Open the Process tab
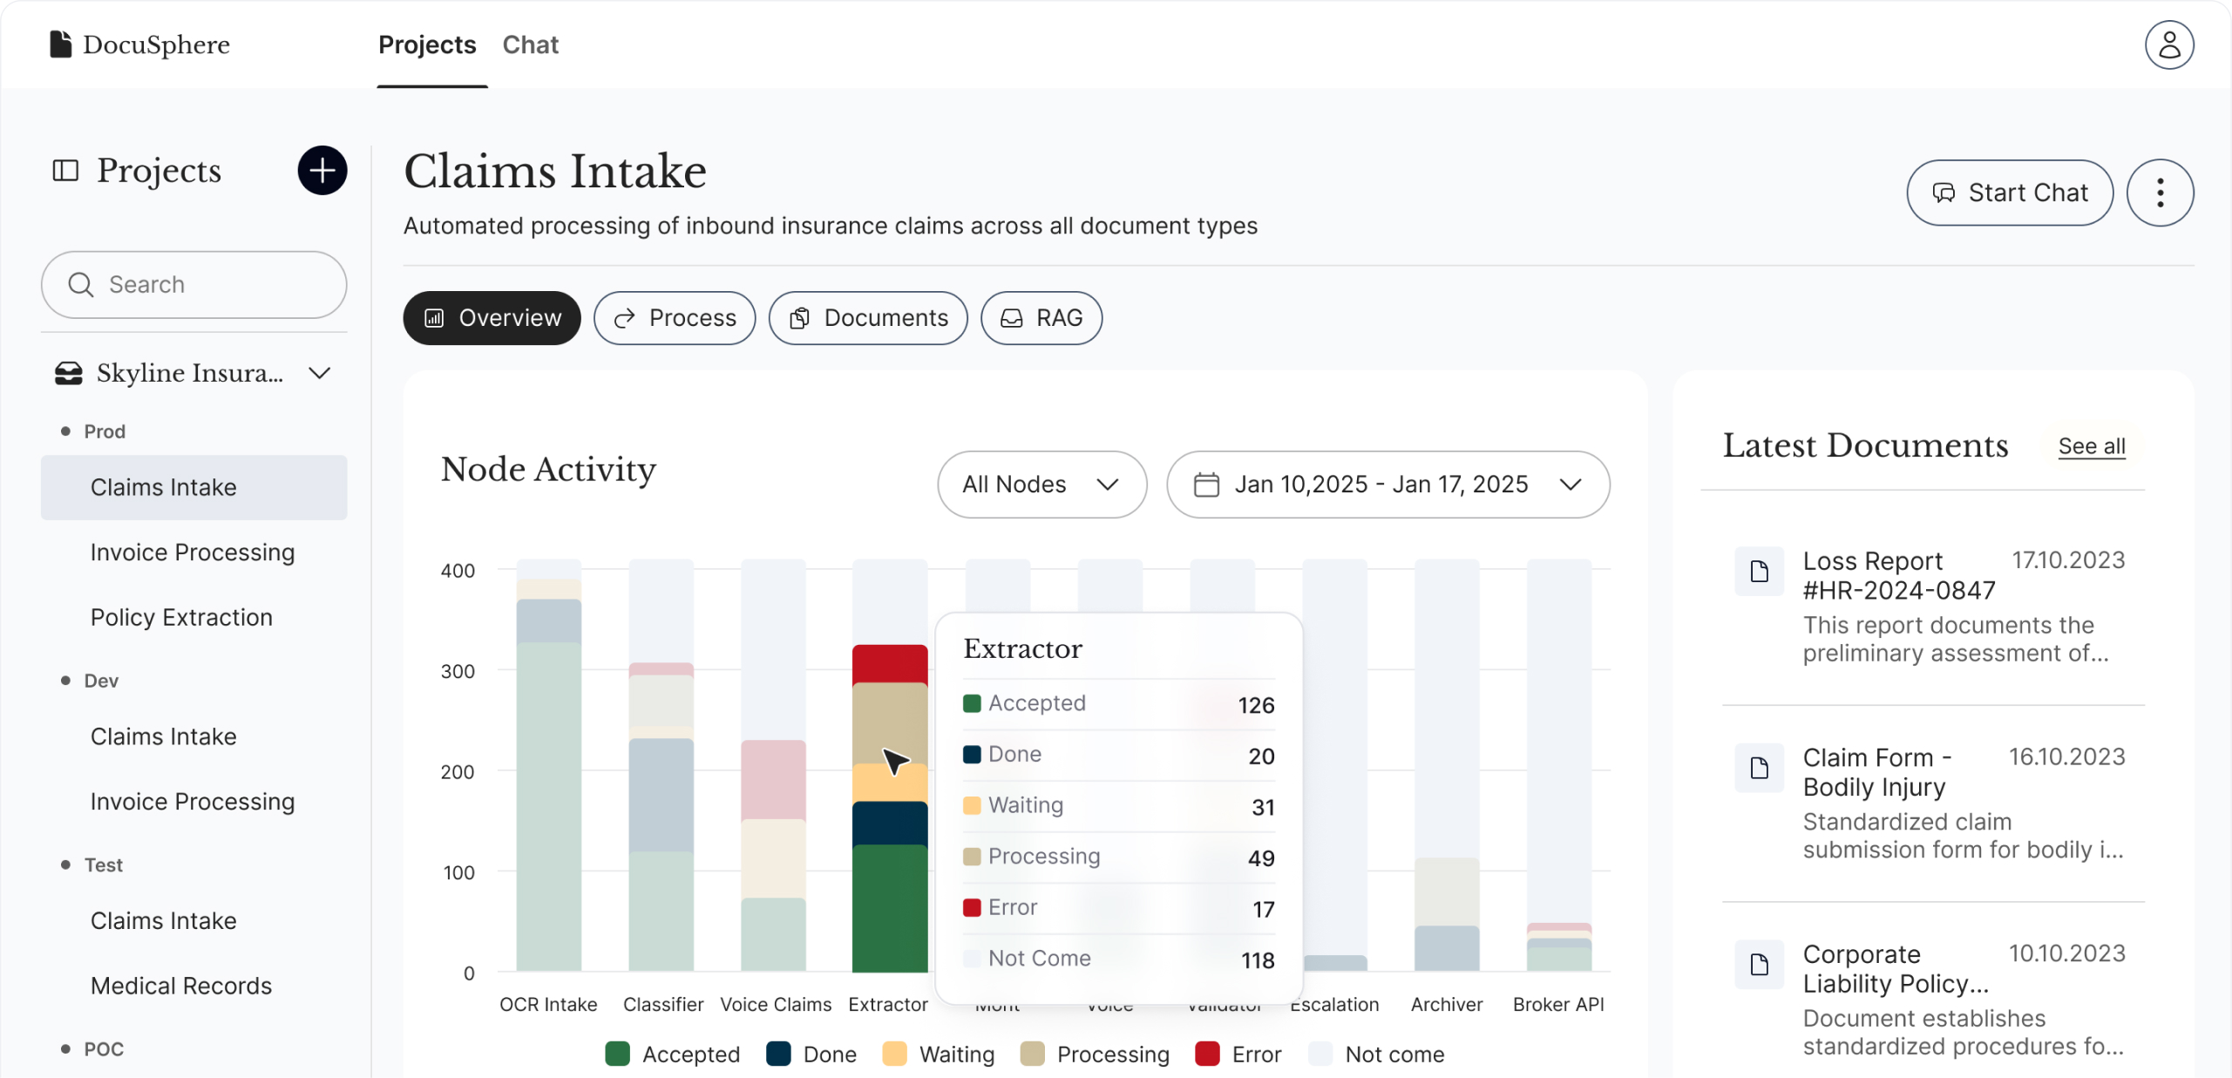 (x=675, y=318)
